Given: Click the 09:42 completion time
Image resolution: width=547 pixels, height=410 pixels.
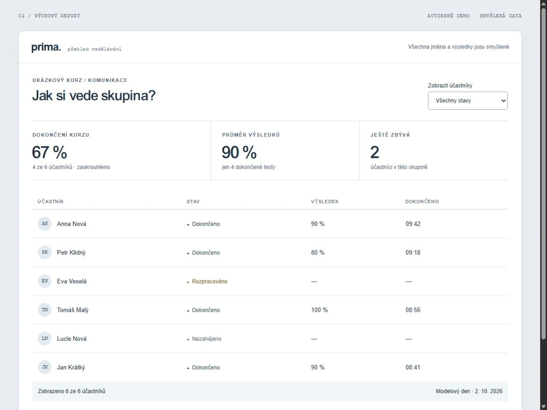Looking at the screenshot, I should [413, 224].
